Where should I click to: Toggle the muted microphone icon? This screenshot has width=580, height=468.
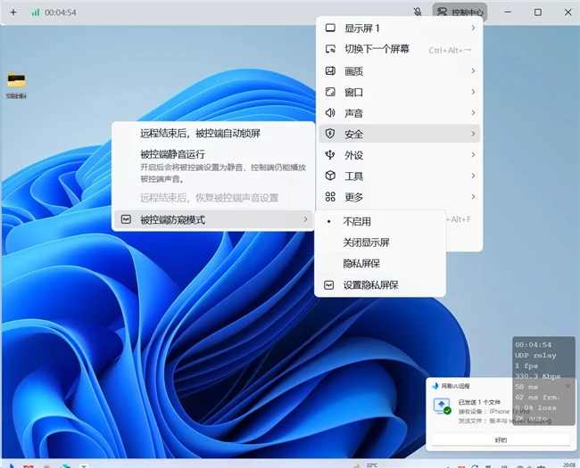(x=418, y=12)
